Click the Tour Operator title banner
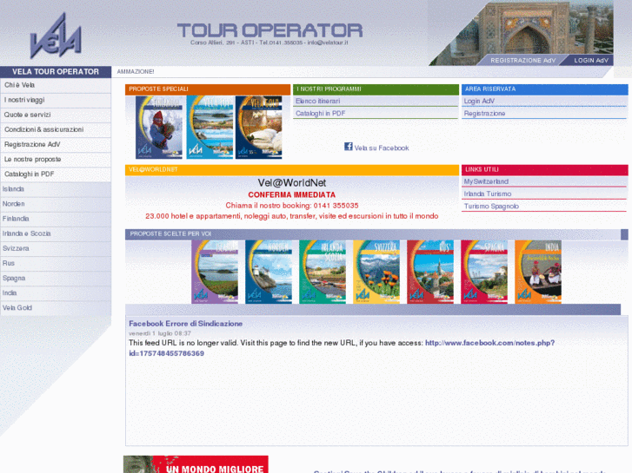Image resolution: width=632 pixels, height=473 pixels. [269, 30]
